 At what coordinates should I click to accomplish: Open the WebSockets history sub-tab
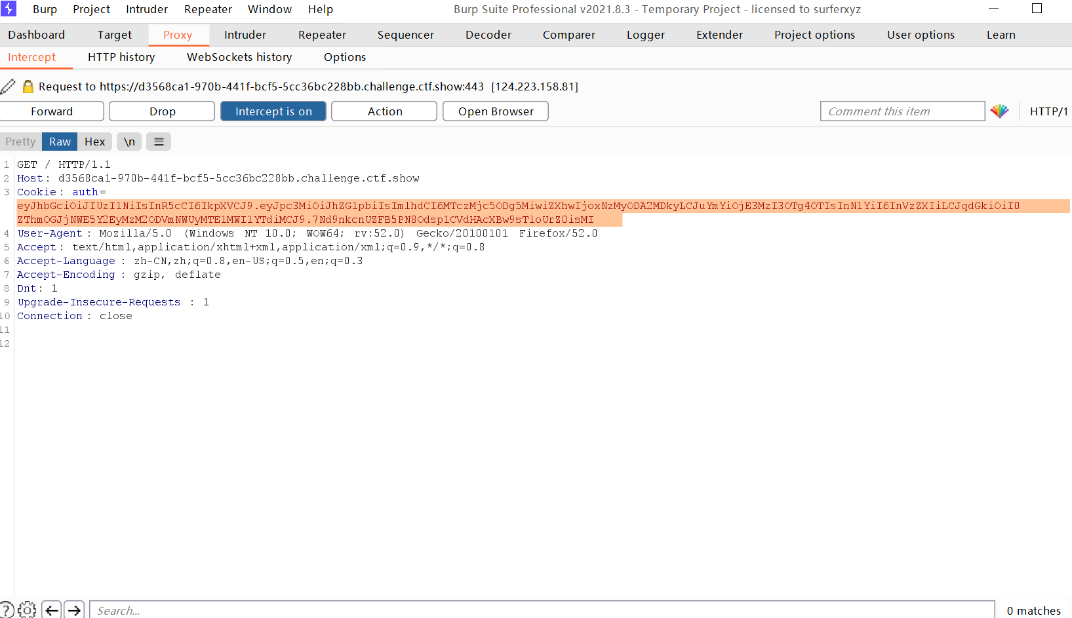[x=239, y=57]
